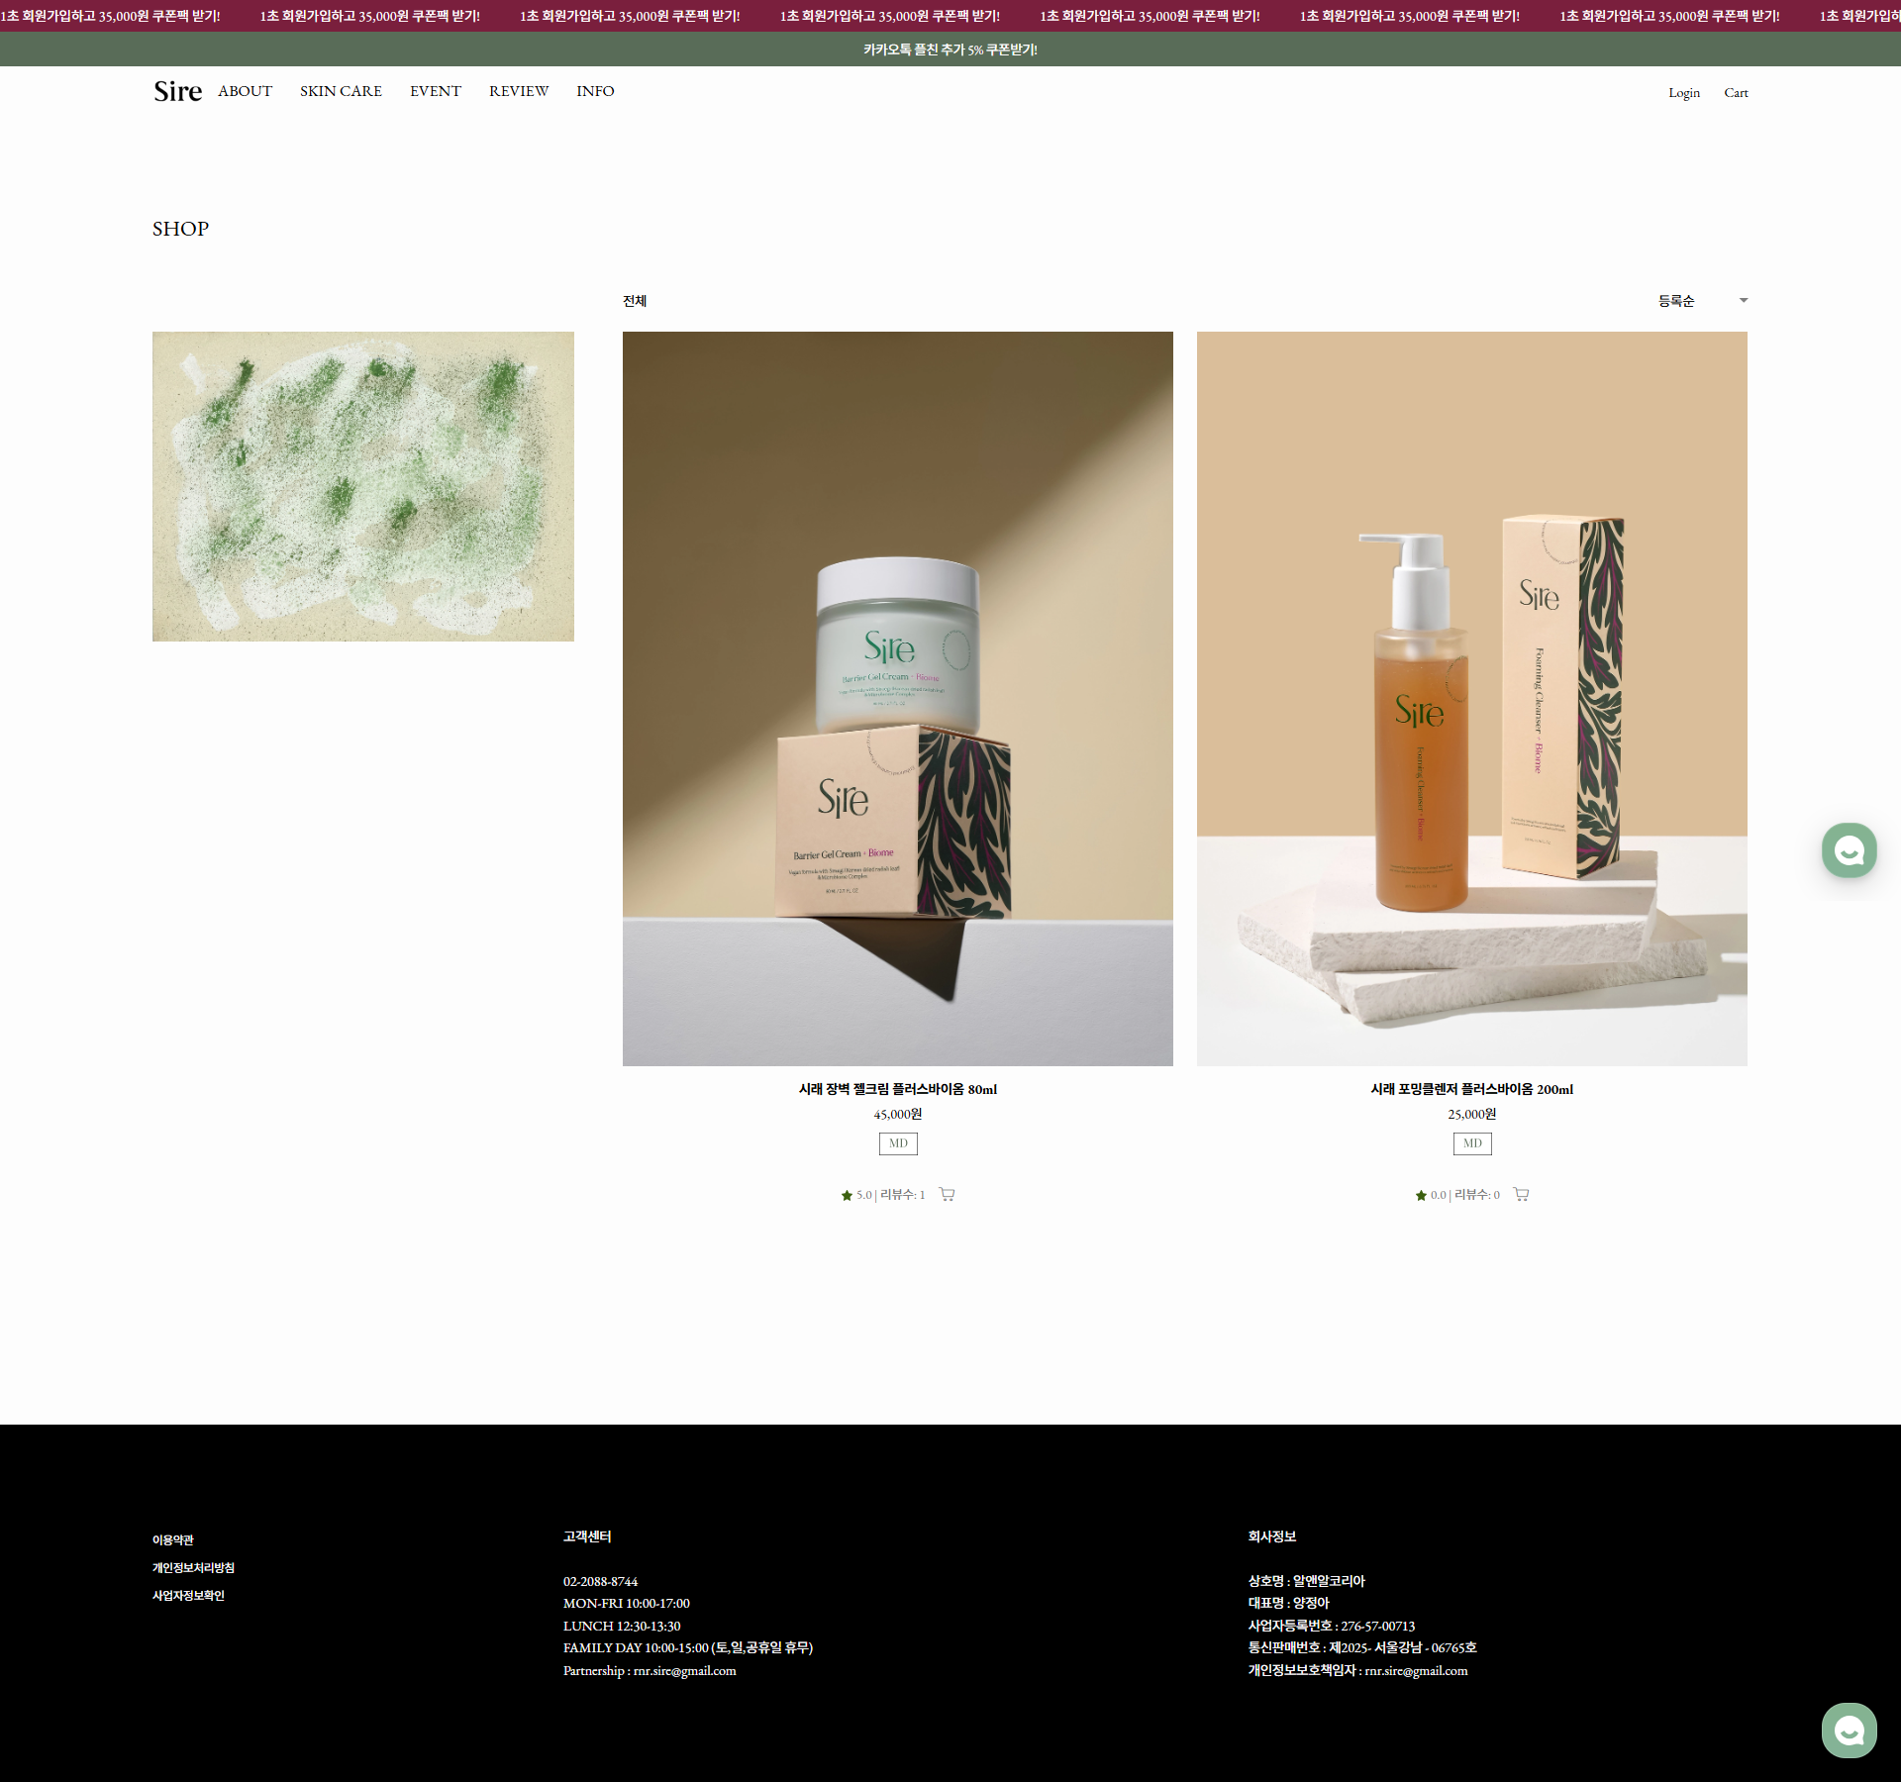Click the FAMILY DAY 10:00-15:00 line

pos(688,1648)
